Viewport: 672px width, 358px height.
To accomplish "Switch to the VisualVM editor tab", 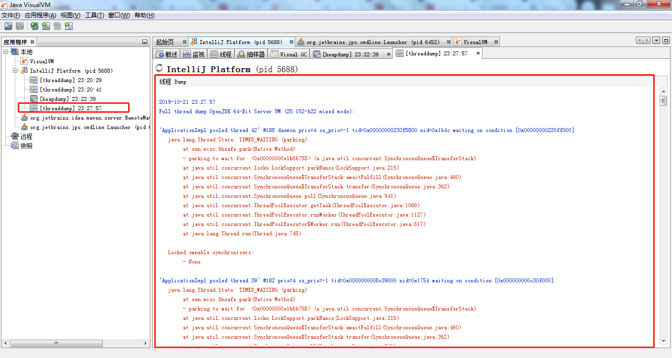I will (x=475, y=42).
